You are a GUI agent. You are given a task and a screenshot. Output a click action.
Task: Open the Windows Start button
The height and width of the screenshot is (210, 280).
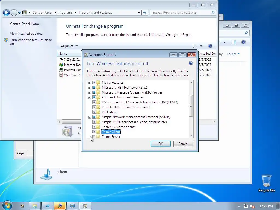coord(7,206)
